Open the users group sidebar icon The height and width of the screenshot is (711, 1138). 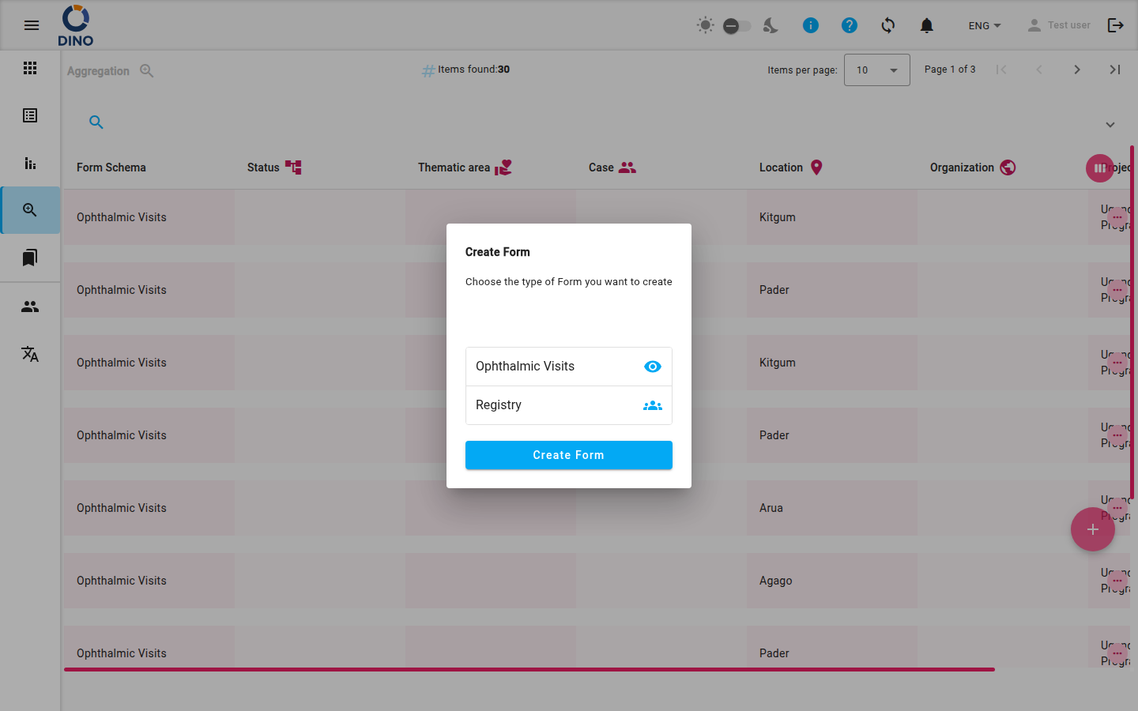[30, 307]
